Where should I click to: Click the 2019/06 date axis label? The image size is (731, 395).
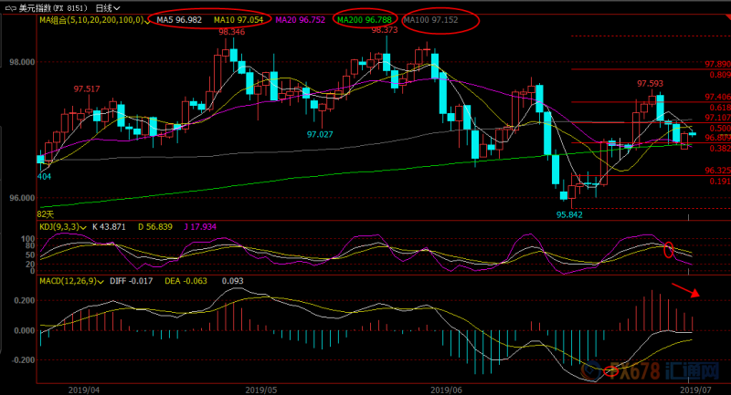(x=446, y=390)
